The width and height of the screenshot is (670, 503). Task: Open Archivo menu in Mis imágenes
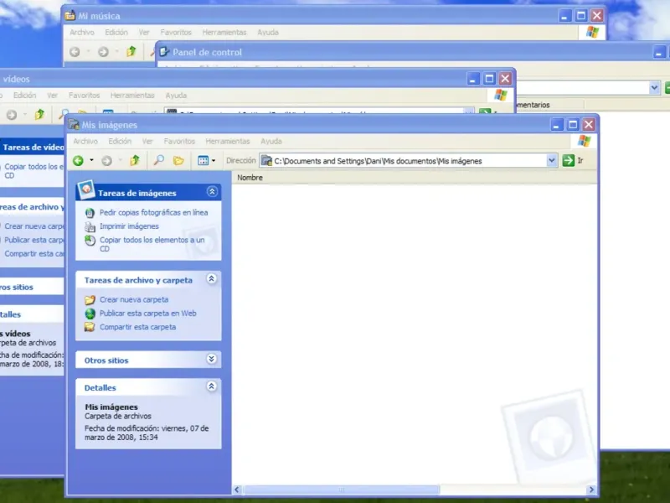(x=85, y=141)
